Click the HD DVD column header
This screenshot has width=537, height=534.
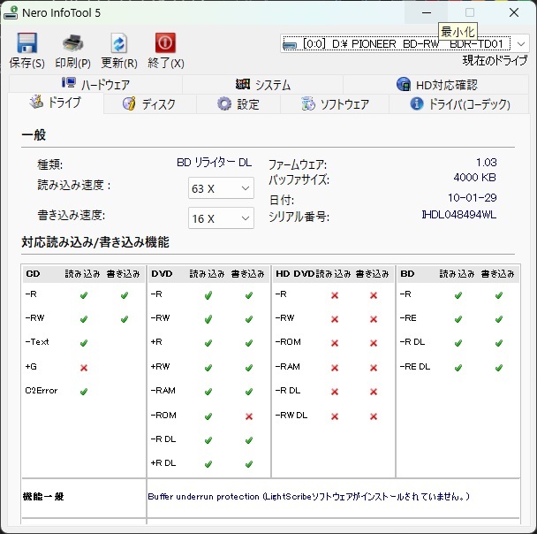point(295,273)
